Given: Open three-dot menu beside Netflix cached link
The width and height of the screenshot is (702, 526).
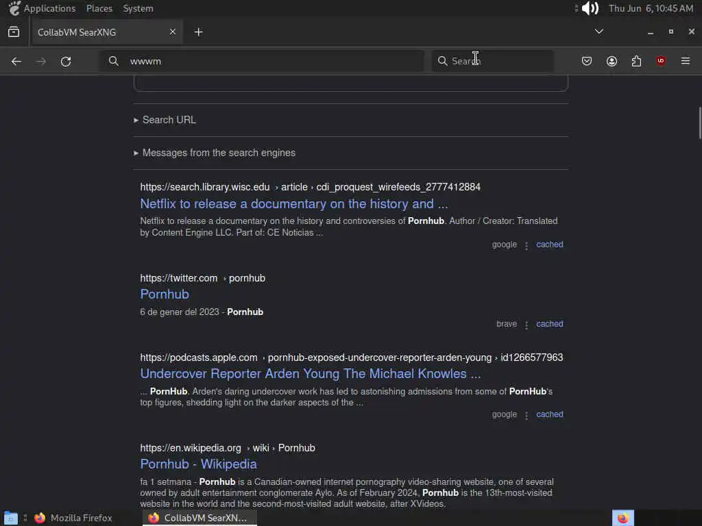Looking at the screenshot, I should 526,246.
